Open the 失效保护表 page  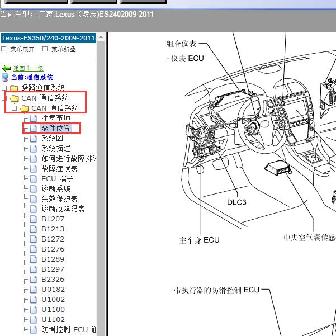(x=59, y=198)
